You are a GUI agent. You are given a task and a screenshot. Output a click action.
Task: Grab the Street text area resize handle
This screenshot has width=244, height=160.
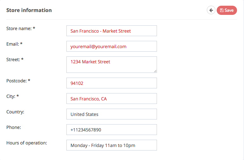pyautogui.click(x=155, y=71)
